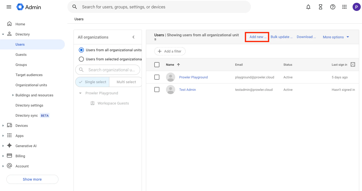Open the help icon
The height and width of the screenshot is (191, 362).
click(x=333, y=7)
